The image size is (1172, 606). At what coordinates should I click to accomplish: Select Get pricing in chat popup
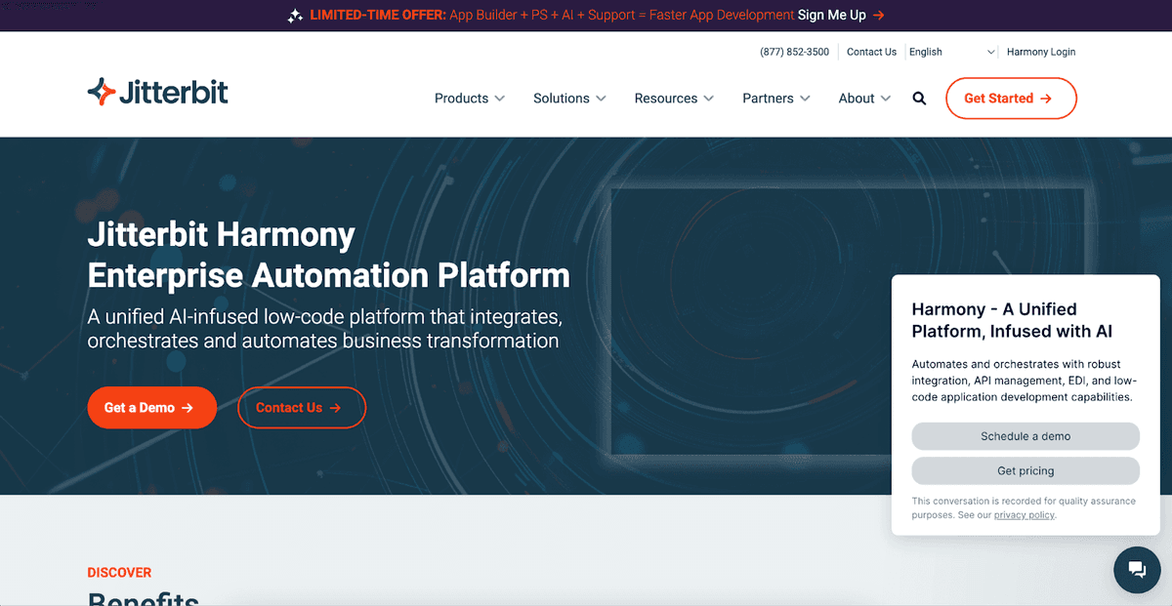(x=1025, y=470)
